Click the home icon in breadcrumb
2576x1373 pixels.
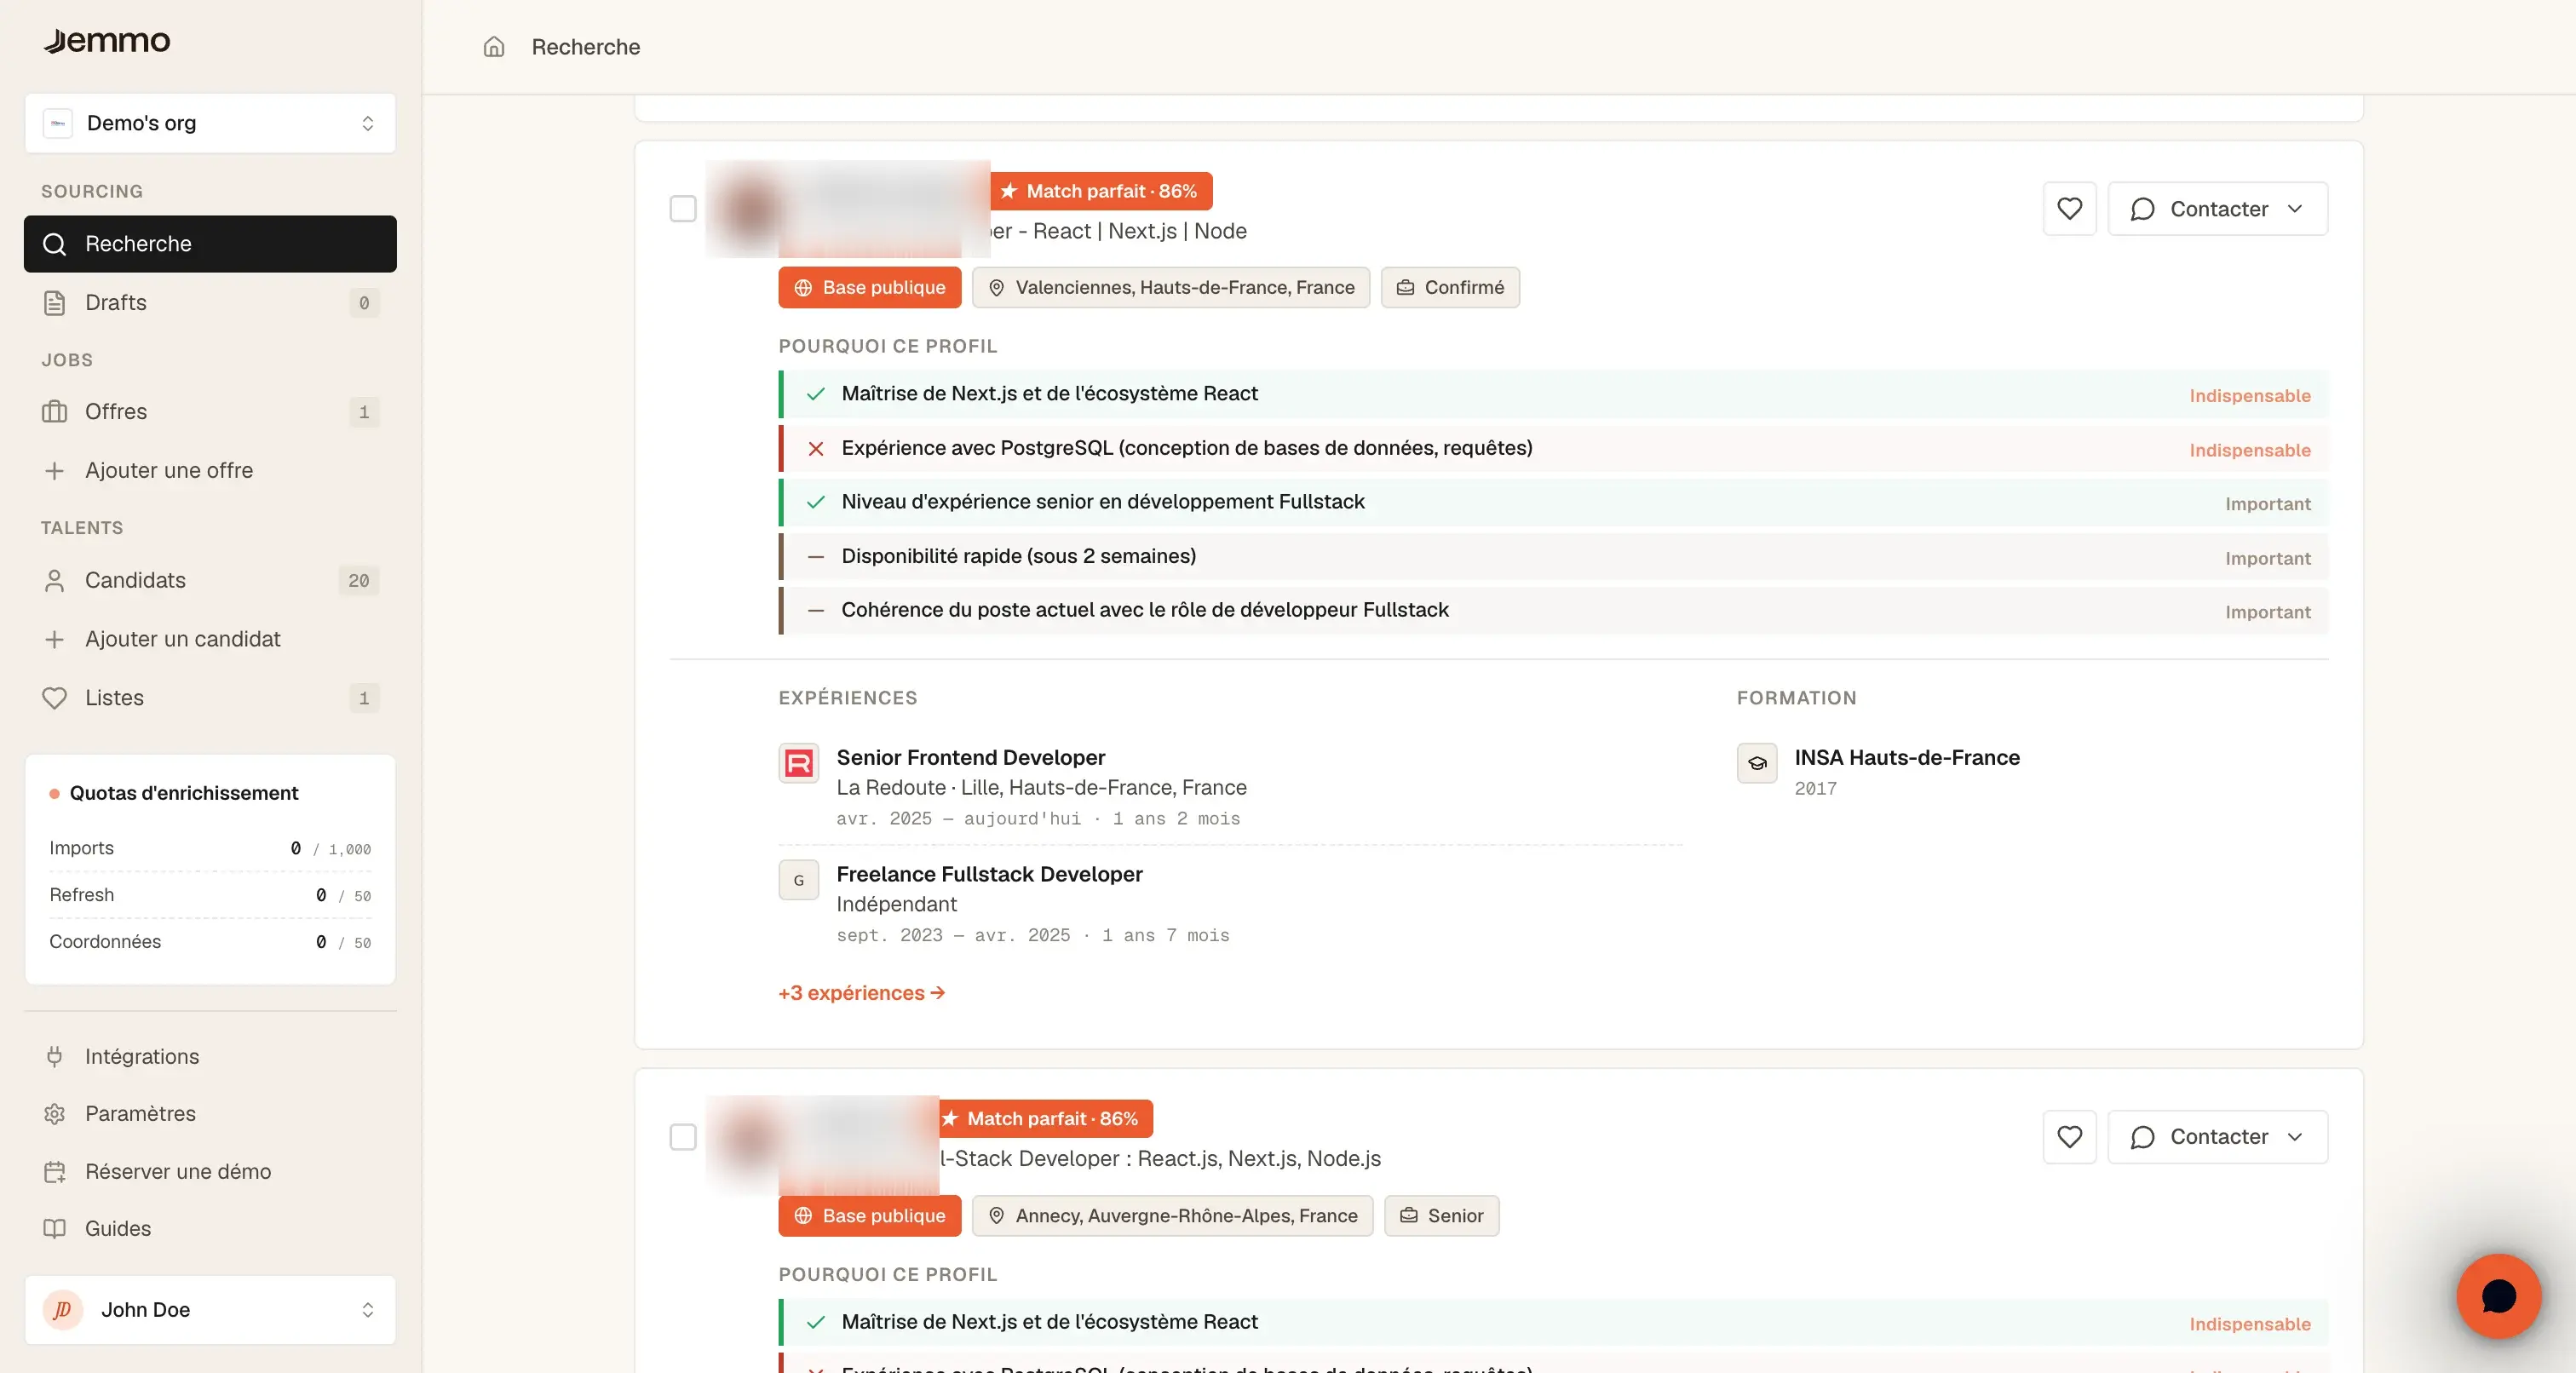494,47
